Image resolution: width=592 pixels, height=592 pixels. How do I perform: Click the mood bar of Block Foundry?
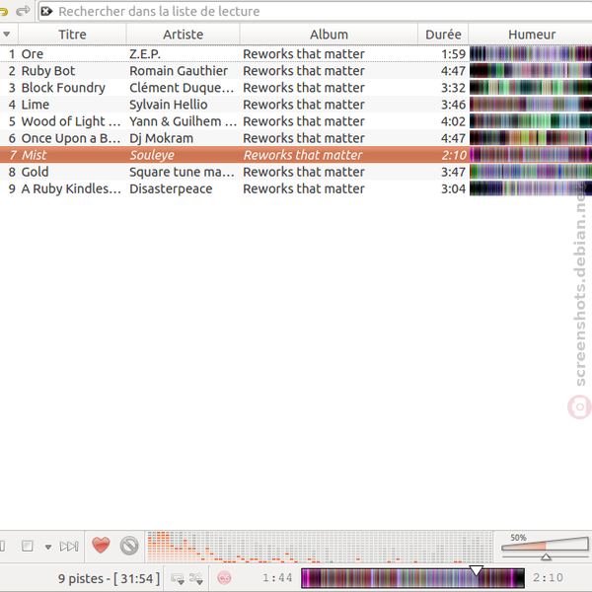(531, 88)
